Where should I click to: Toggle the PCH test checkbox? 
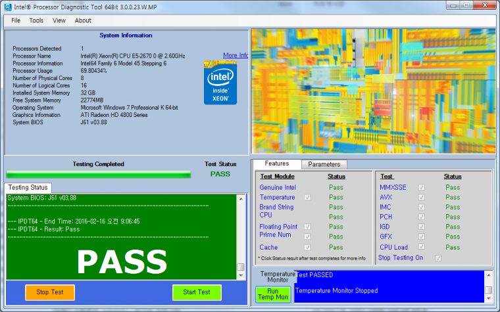(x=421, y=217)
